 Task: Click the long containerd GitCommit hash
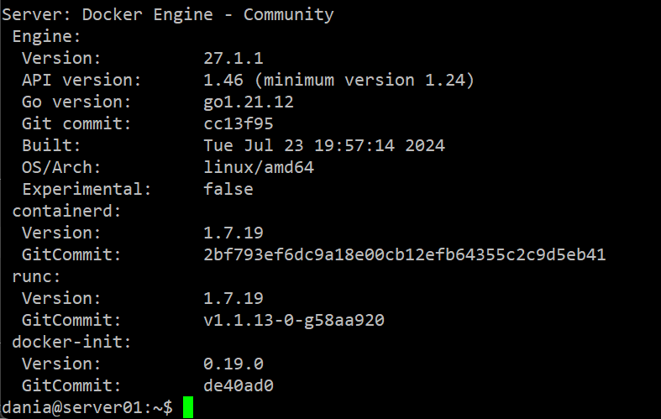coord(405,254)
